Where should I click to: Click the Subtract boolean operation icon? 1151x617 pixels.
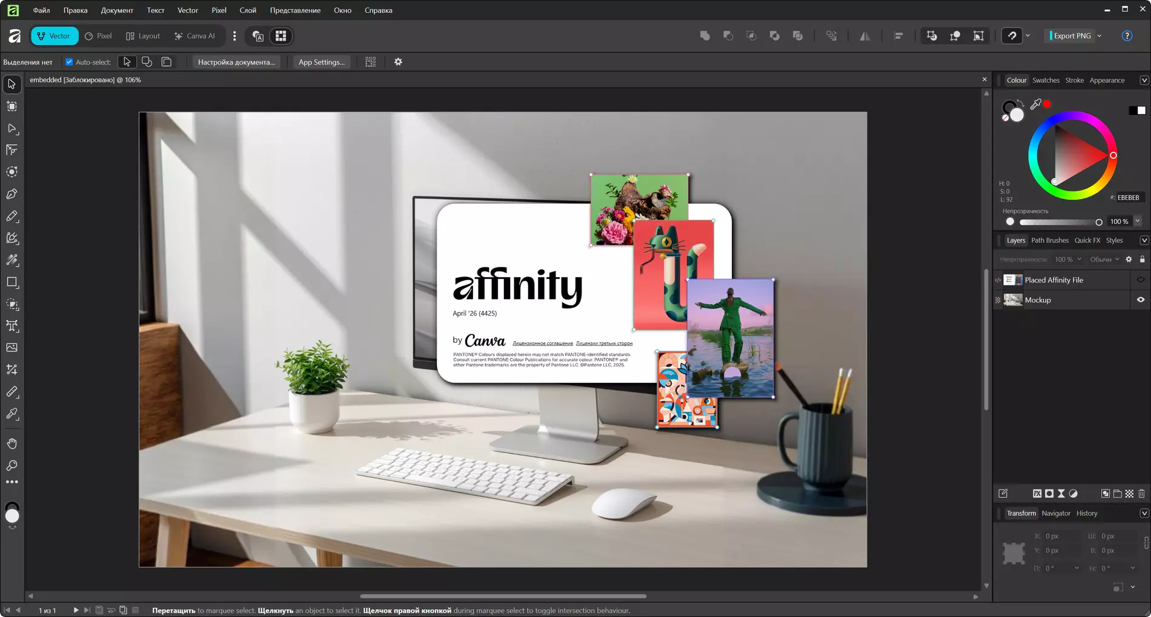coord(728,36)
